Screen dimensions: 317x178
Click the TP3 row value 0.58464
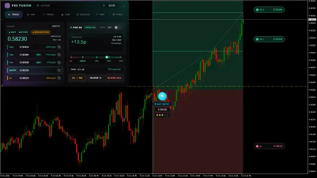click(x=24, y=47)
